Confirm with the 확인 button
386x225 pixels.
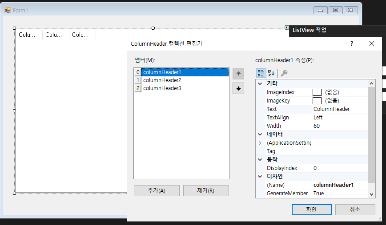311,209
